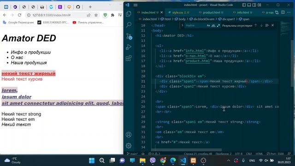Expand the Replace toggle in Find widget
The width and height of the screenshot is (295, 166).
click(x=182, y=25)
